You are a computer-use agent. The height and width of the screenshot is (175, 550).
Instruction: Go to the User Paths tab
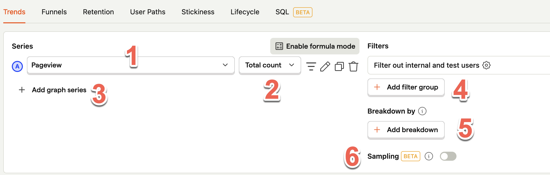(148, 12)
